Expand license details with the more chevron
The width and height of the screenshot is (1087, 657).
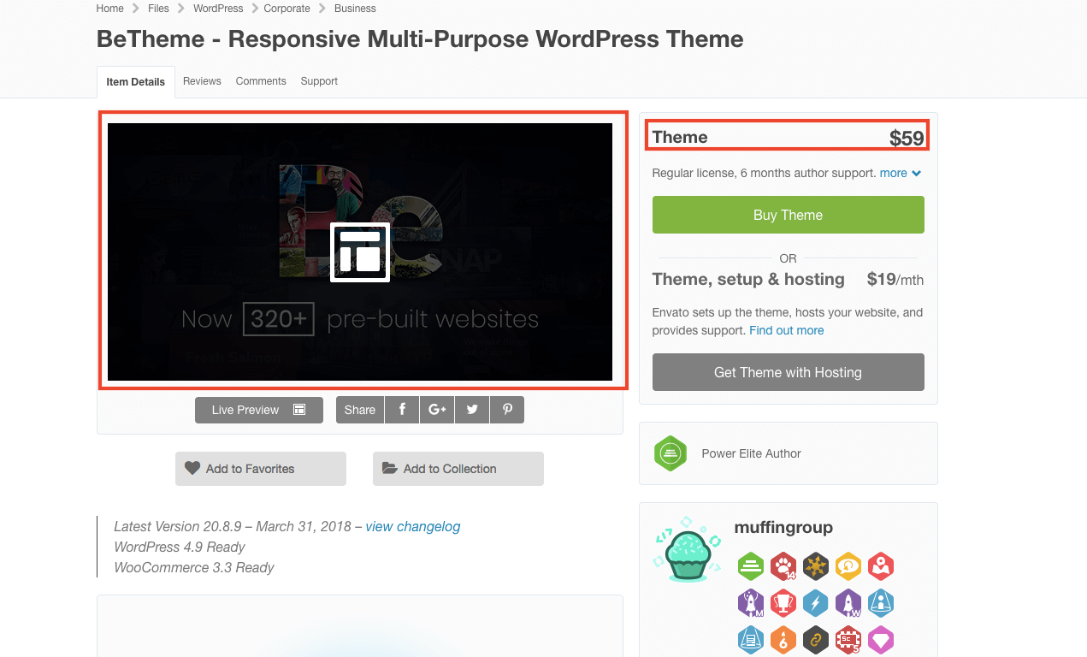pyautogui.click(x=916, y=173)
